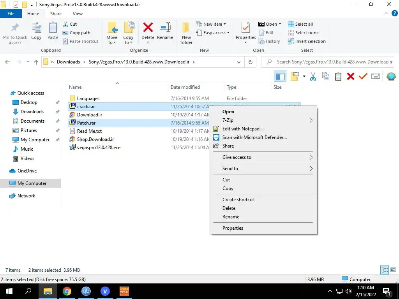Click the Back navigation arrow
This screenshot has height=299, width=399.
click(x=7, y=62)
